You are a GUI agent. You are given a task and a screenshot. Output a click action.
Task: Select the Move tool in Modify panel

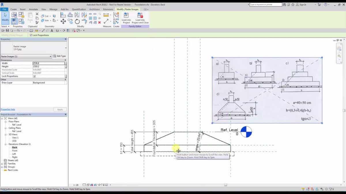[x=63, y=21]
